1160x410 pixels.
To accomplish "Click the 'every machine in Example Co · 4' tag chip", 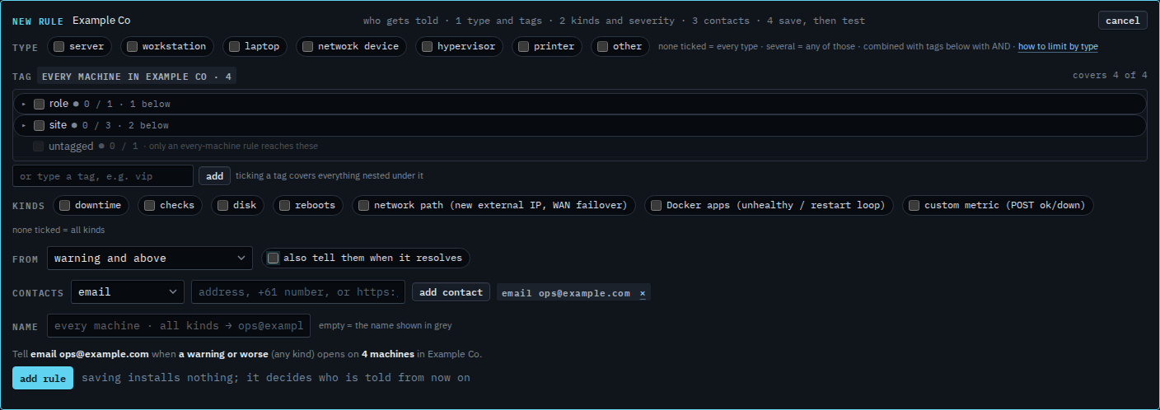I will coord(137,76).
